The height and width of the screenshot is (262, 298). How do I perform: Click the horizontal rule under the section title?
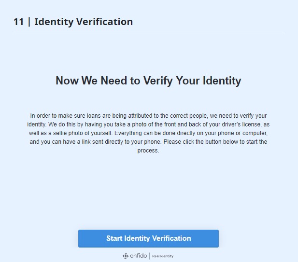point(148,34)
